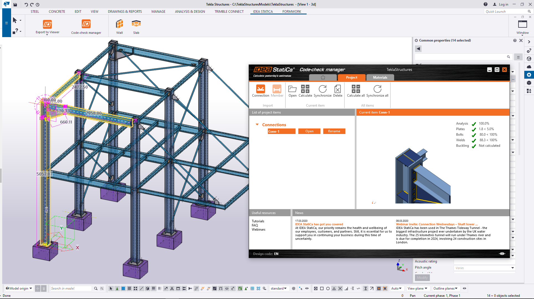Open Conn-1 connection item
This screenshot has height=299, width=534.
[309, 131]
